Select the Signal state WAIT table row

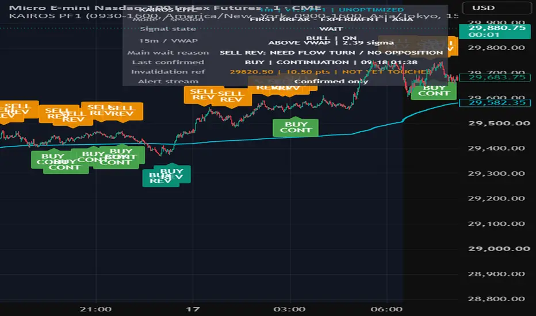pos(285,29)
